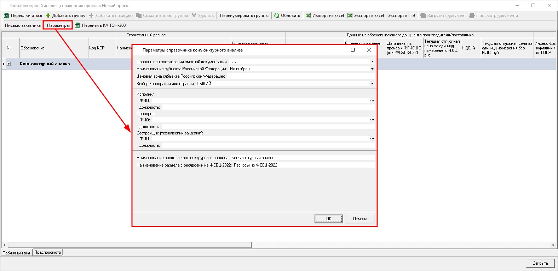
Task: Confirm the dialog with OK
Action: pyautogui.click(x=328, y=219)
